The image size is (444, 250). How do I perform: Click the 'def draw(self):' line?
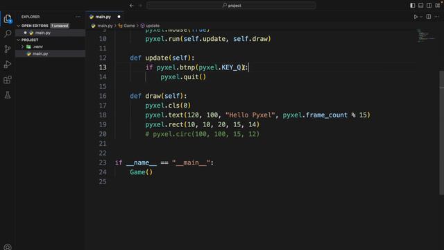158,96
